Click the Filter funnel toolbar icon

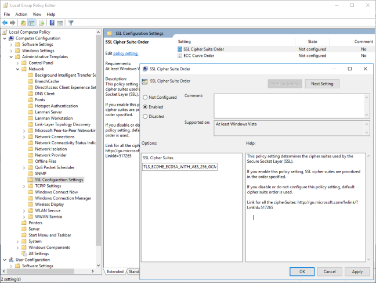pyautogui.click(x=71, y=23)
